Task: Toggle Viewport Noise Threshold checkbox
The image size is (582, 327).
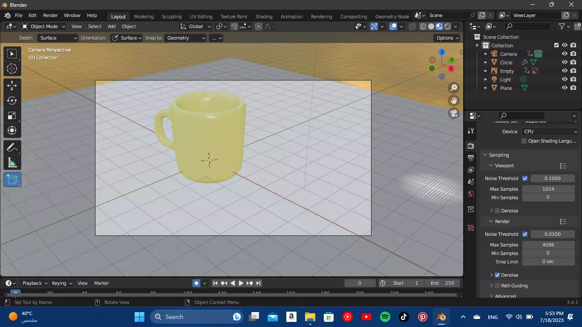Action: 525,178
